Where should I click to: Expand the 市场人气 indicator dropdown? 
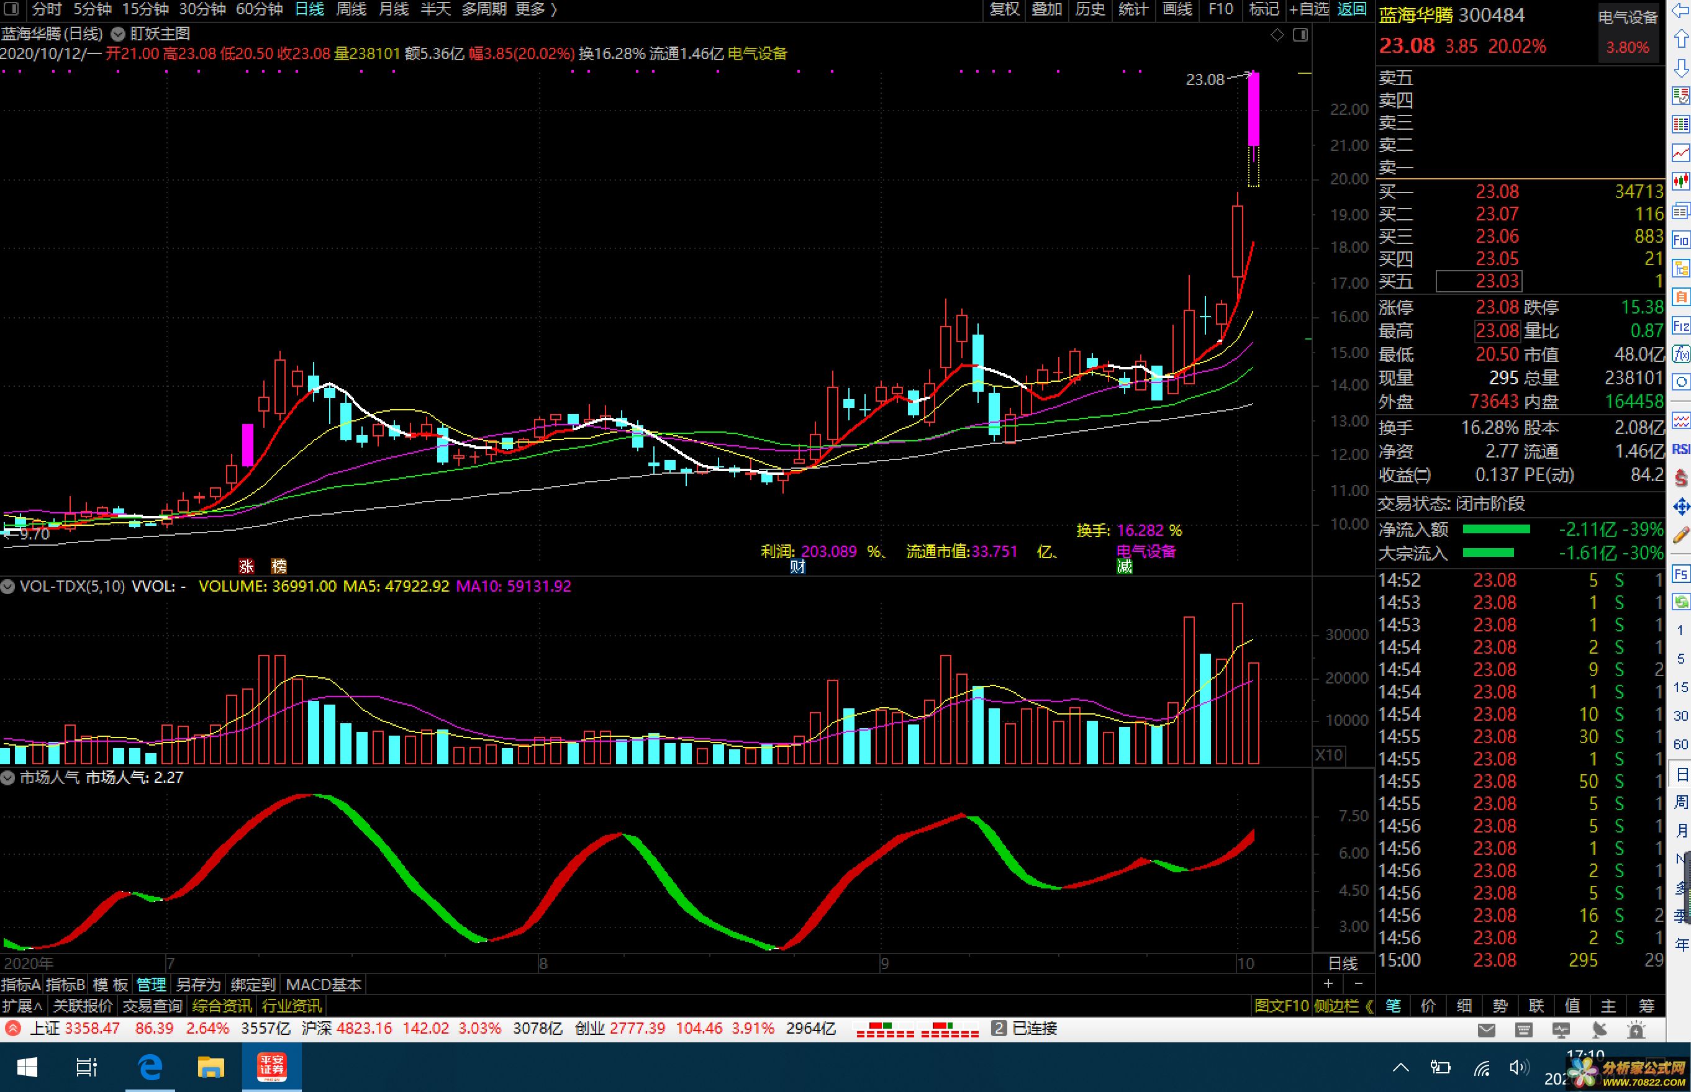[x=8, y=778]
